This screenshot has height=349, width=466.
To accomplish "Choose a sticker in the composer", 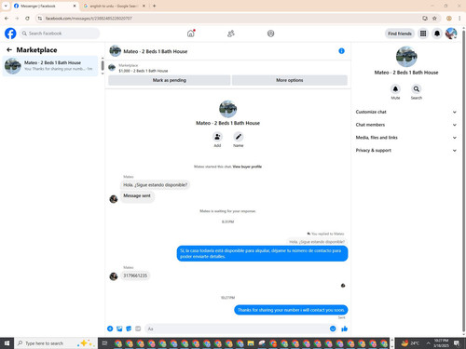I will (x=129, y=329).
